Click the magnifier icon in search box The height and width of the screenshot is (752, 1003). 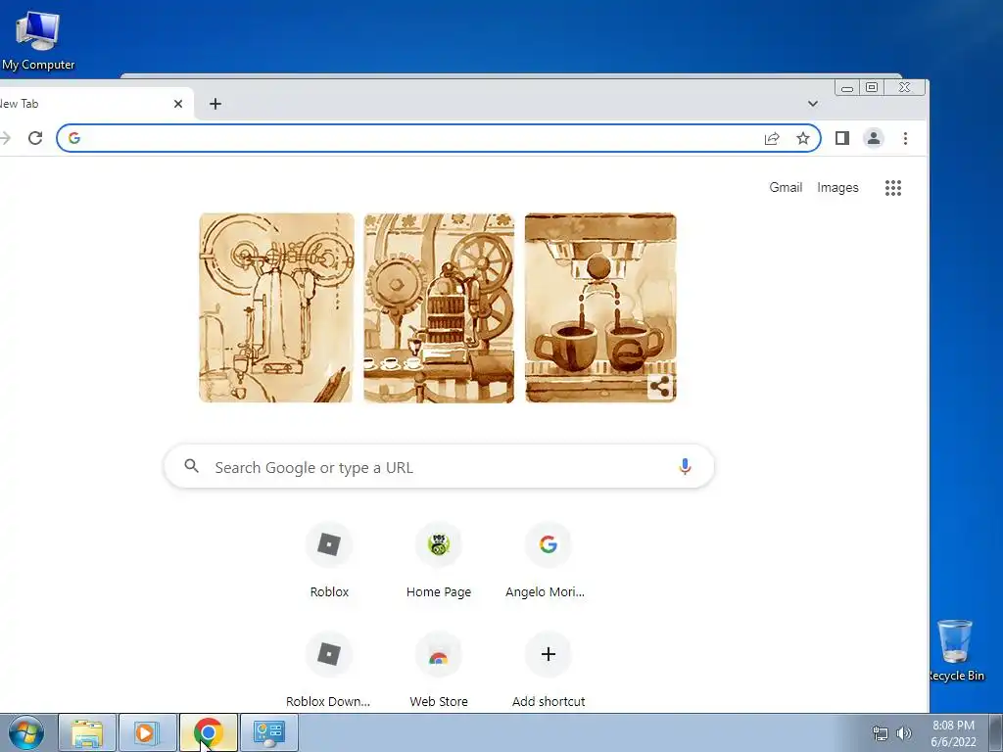click(191, 466)
